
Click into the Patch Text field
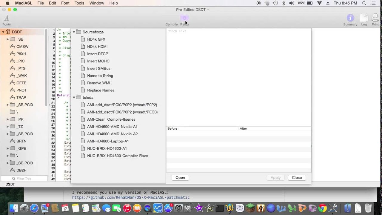point(239,77)
